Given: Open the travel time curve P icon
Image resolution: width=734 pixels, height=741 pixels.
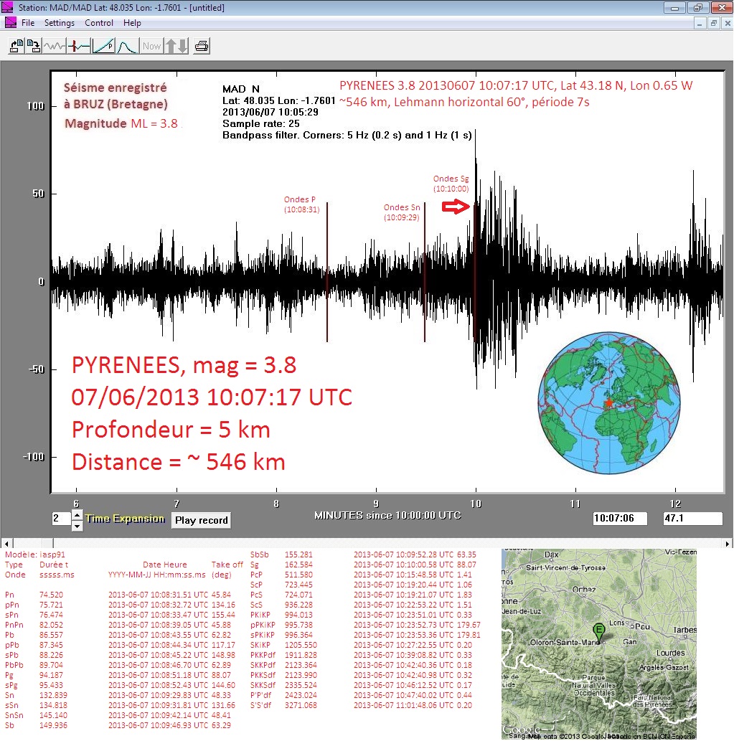Looking at the screenshot, I should [x=103, y=46].
